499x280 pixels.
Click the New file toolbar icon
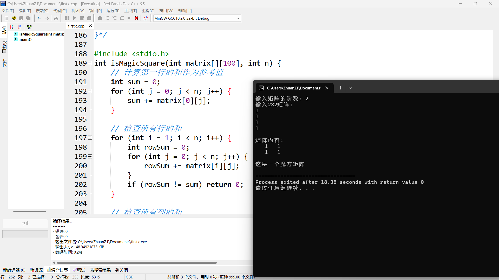click(6, 18)
